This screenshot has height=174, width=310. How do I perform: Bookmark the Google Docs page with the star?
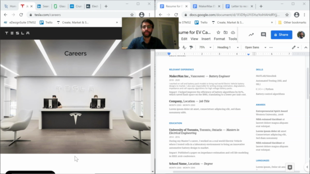click(287, 15)
